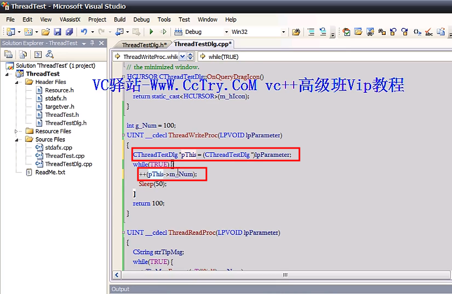Image resolution: width=452 pixels, height=294 pixels.
Task: Click Visual Assist tomato options icon
Action: click(347, 32)
